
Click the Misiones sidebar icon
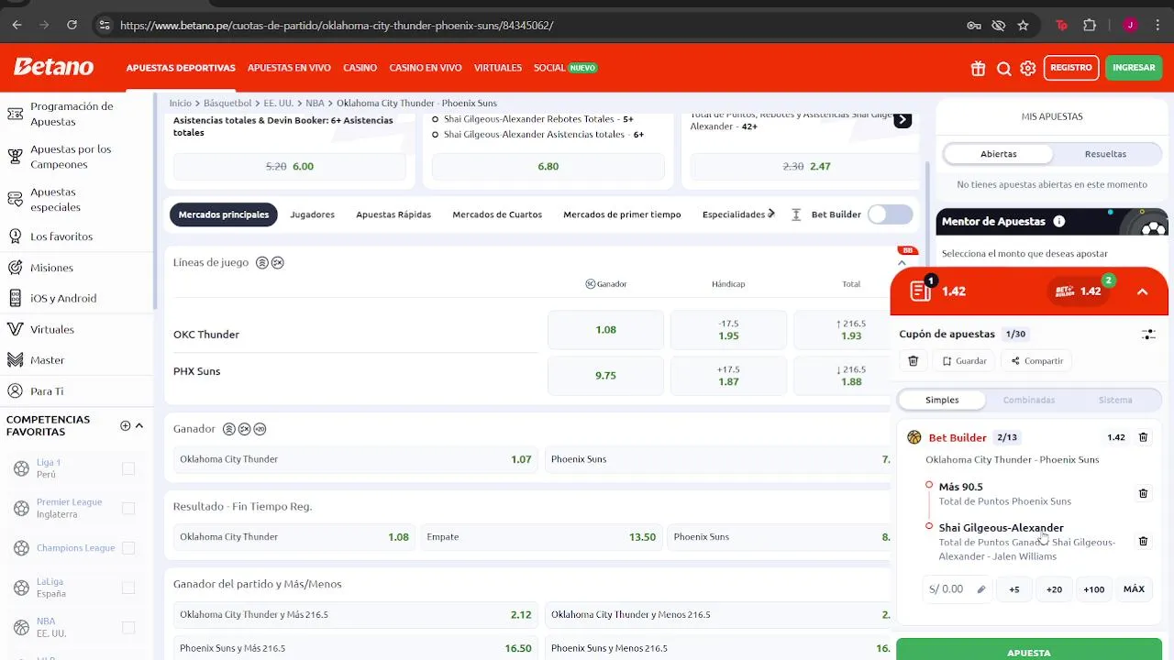[15, 268]
